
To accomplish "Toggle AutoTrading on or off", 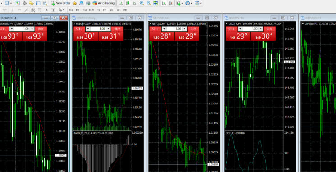I will coord(104,3).
